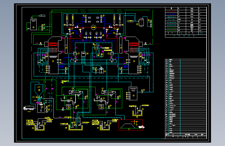Image resolution: width=225 pixels, height=146 pixels.
Task: Click the left white cyclone above cyan header
Action: (75, 54)
